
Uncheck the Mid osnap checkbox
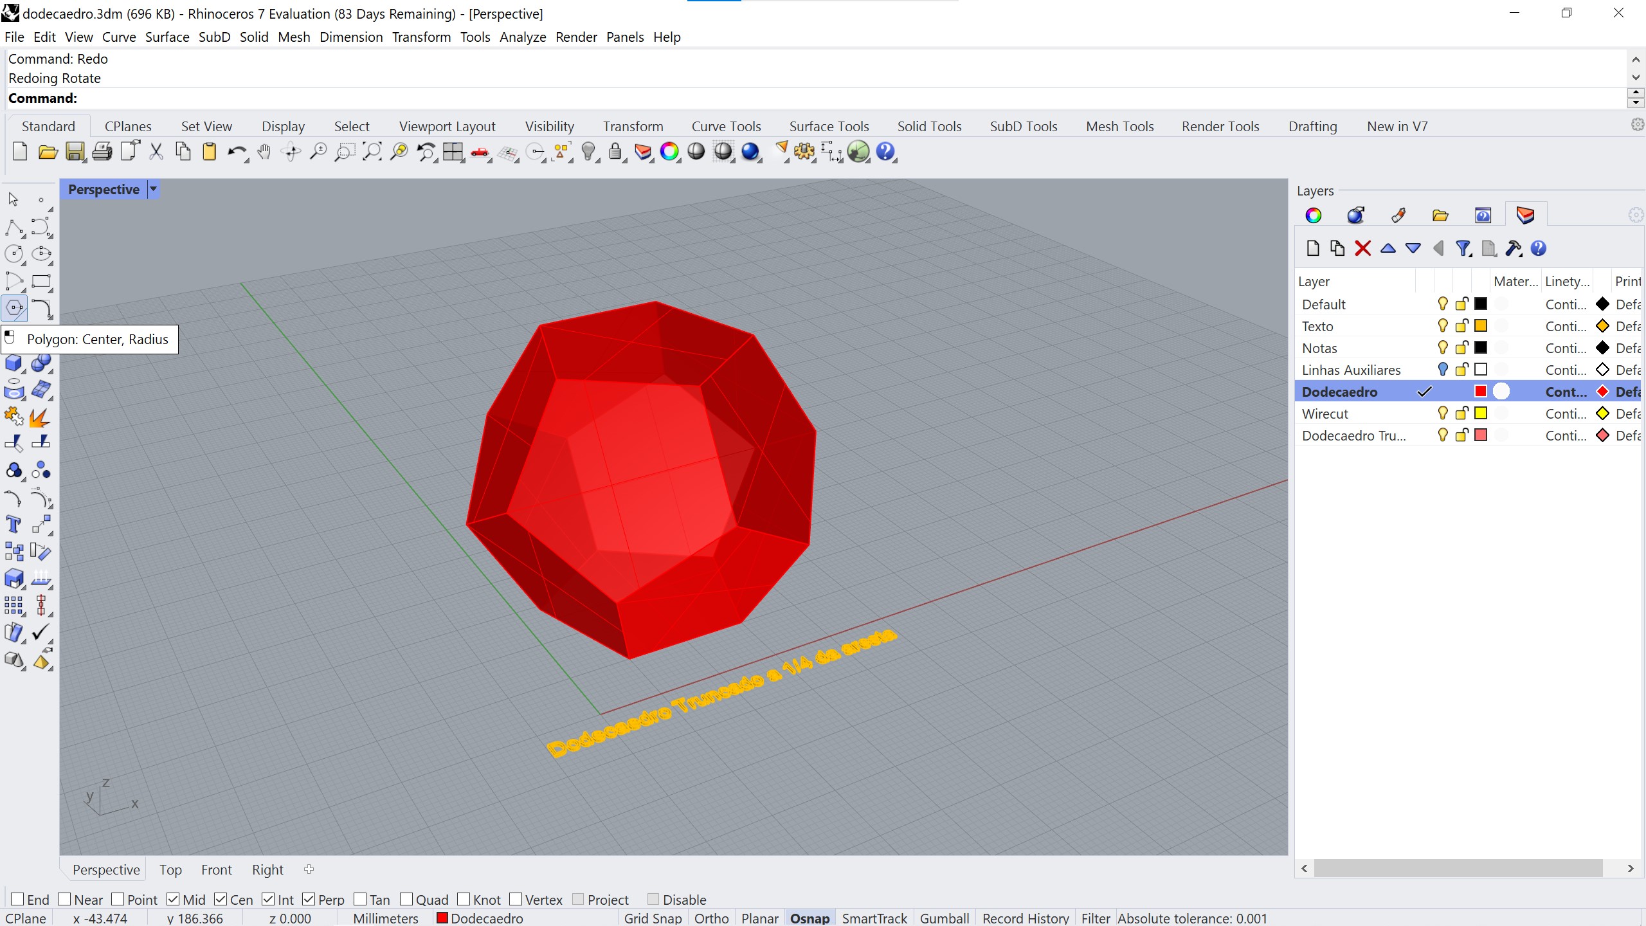[173, 899]
